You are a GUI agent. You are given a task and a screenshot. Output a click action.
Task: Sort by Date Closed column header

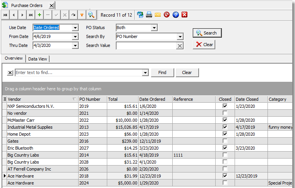click(251, 99)
